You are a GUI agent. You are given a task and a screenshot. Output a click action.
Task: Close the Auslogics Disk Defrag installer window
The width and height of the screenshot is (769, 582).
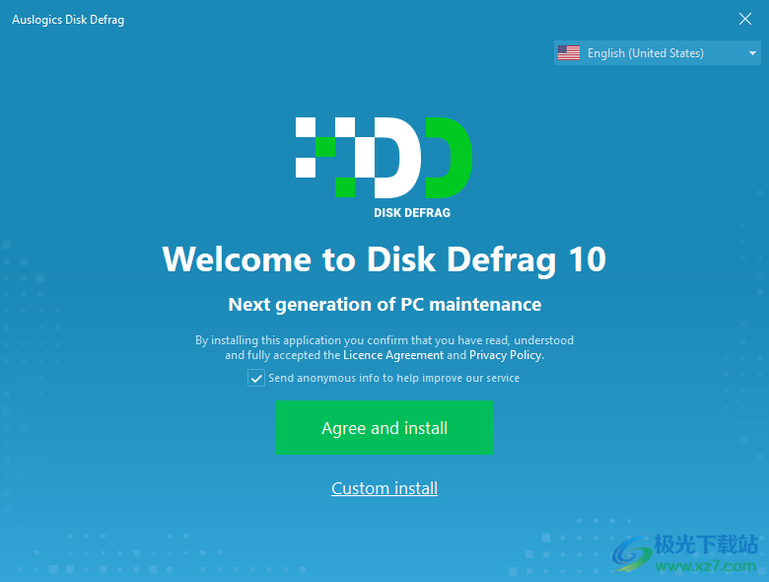pos(745,19)
